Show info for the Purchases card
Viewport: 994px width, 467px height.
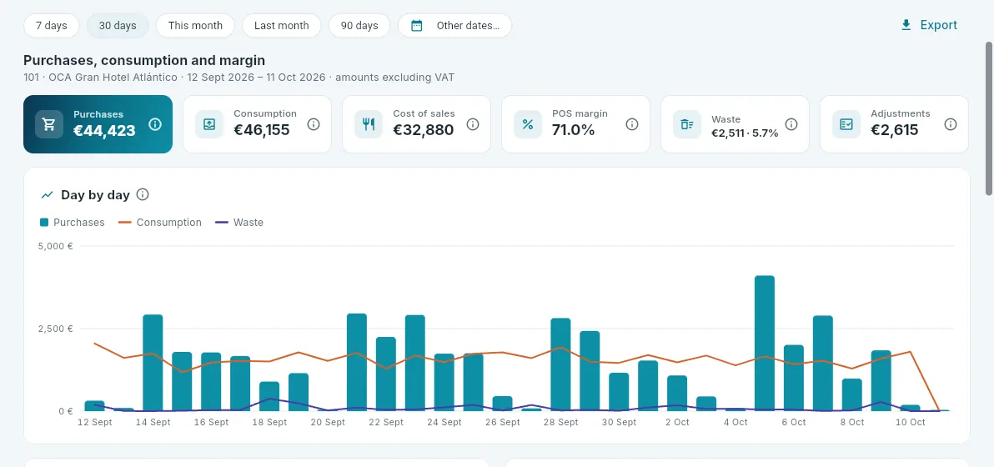[x=154, y=124]
